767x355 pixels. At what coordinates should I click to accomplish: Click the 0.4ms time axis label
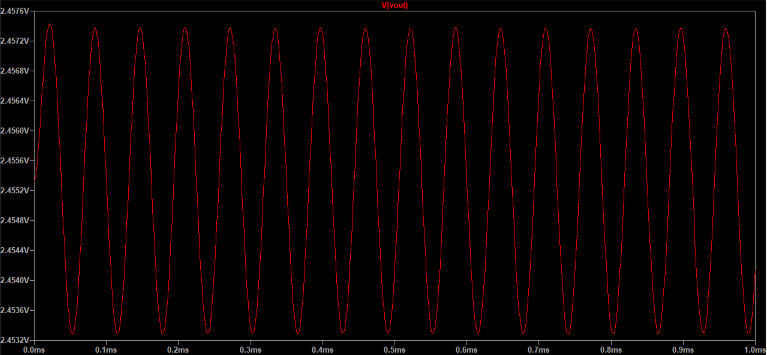pyautogui.click(x=322, y=350)
